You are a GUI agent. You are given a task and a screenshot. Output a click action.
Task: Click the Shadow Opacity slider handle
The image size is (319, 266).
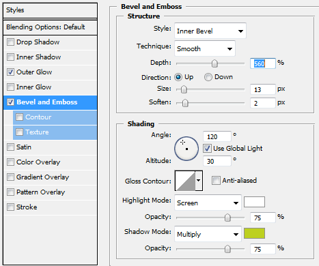(227, 249)
